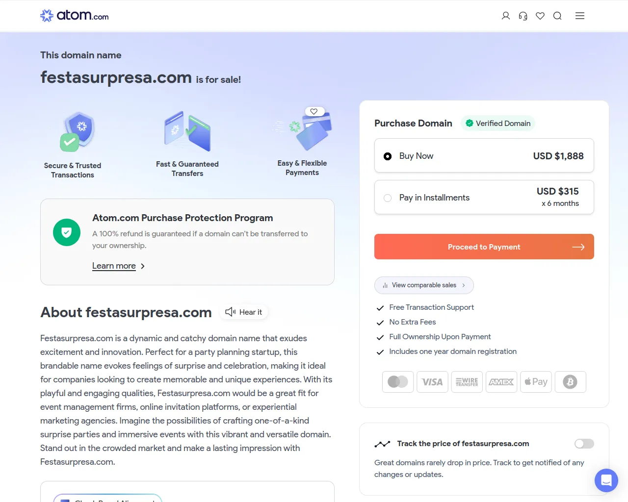Click the Bitcoin payment icon
628x502 pixels.
point(570,382)
